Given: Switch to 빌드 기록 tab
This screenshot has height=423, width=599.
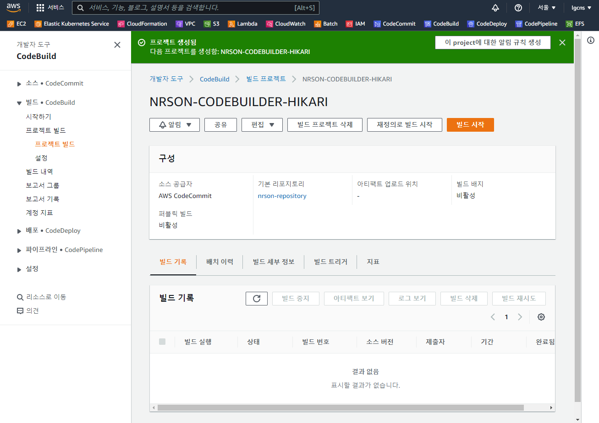Looking at the screenshot, I should point(173,262).
